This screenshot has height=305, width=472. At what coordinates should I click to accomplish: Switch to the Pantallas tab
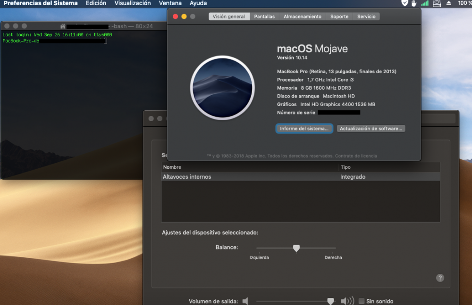pos(264,16)
